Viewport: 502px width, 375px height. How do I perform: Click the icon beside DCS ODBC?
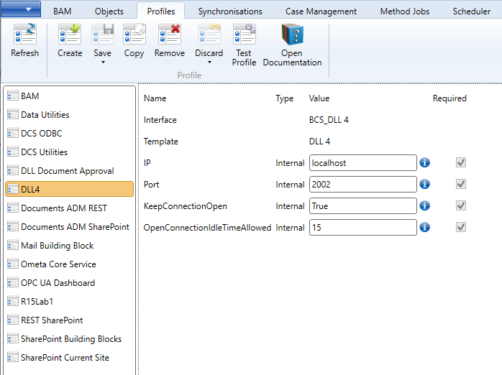(x=13, y=134)
